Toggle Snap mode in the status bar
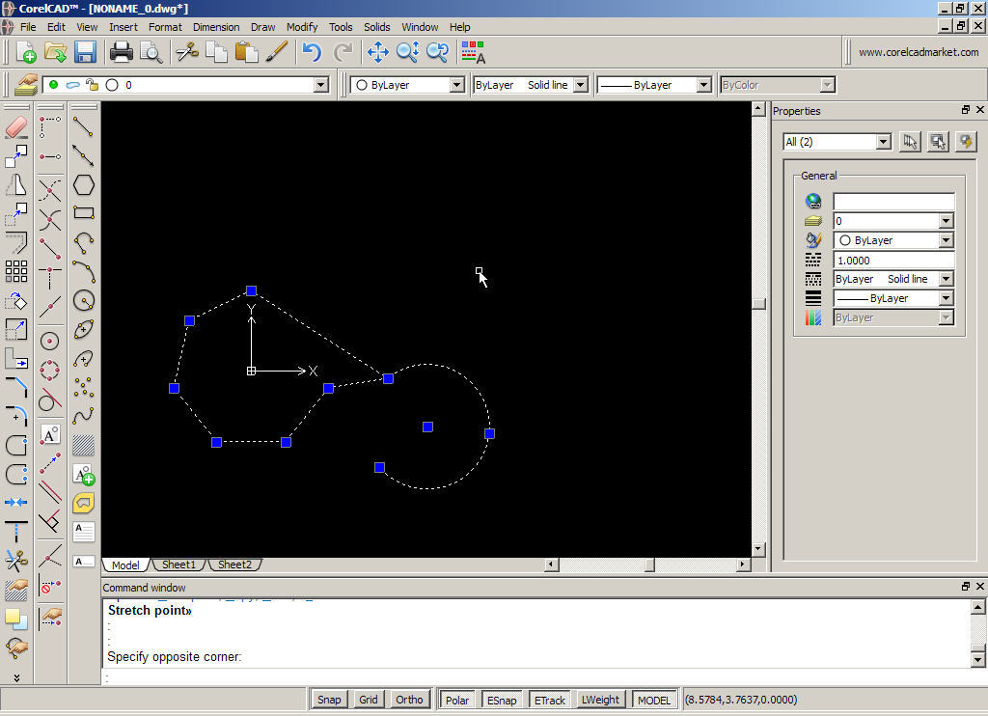988x716 pixels. click(329, 699)
